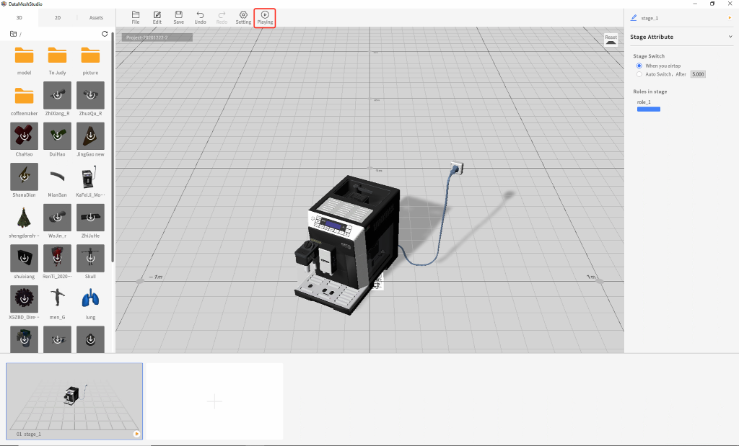The height and width of the screenshot is (446, 739).
Task: Click the role_1 label in roles list
Action: tap(644, 102)
